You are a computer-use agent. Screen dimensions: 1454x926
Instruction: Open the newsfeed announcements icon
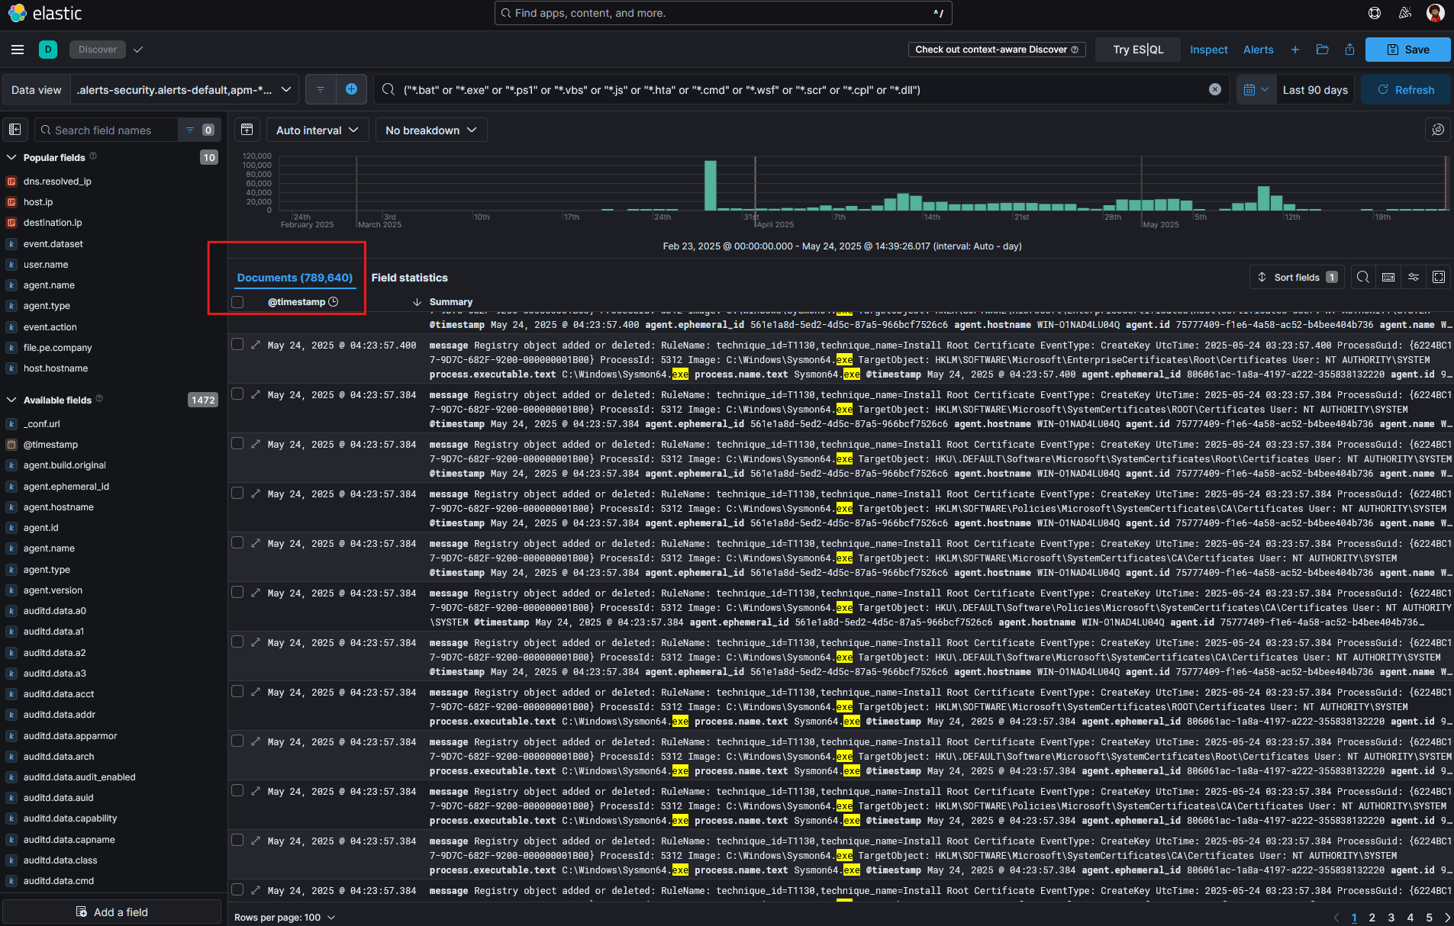[x=1405, y=13]
